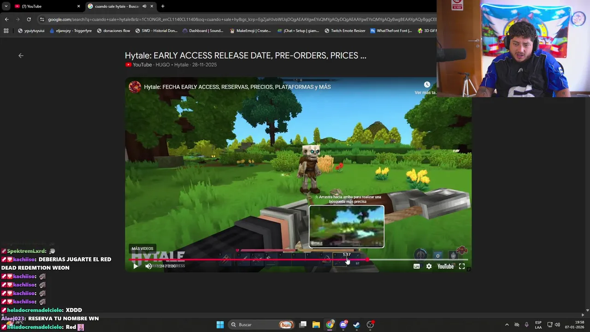
Task: Open the Chrome apps grid shortcut
Action: click(x=6, y=31)
